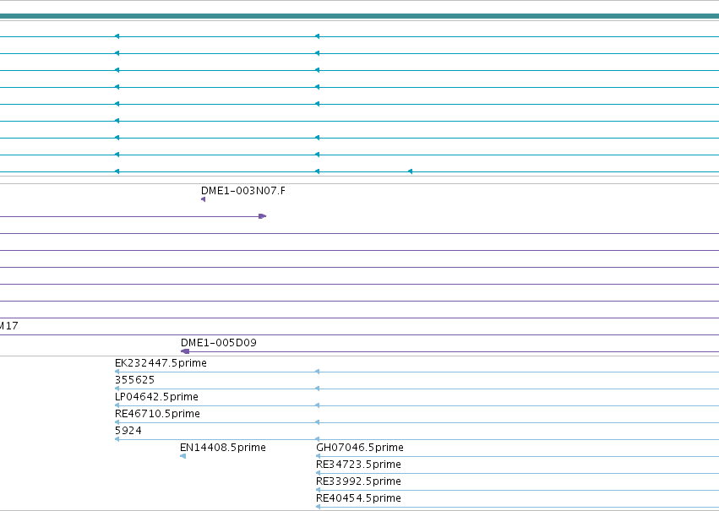Select the DME1-005D09 label
The image size is (719, 511).
coord(219,343)
